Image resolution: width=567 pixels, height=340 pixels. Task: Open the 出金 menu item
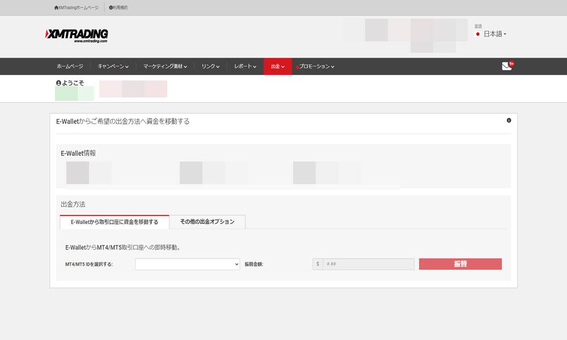(x=277, y=66)
